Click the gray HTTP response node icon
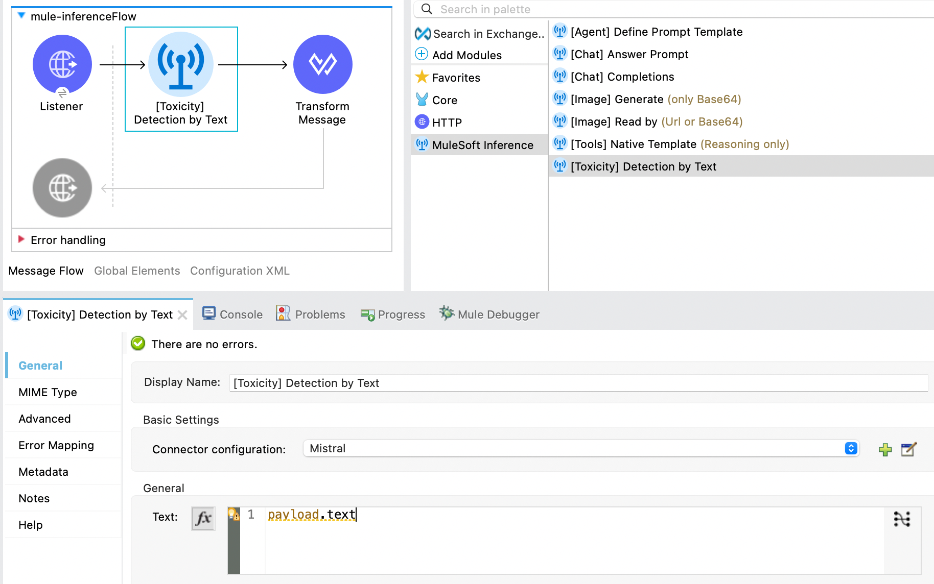Image resolution: width=934 pixels, height=584 pixels. (x=62, y=188)
